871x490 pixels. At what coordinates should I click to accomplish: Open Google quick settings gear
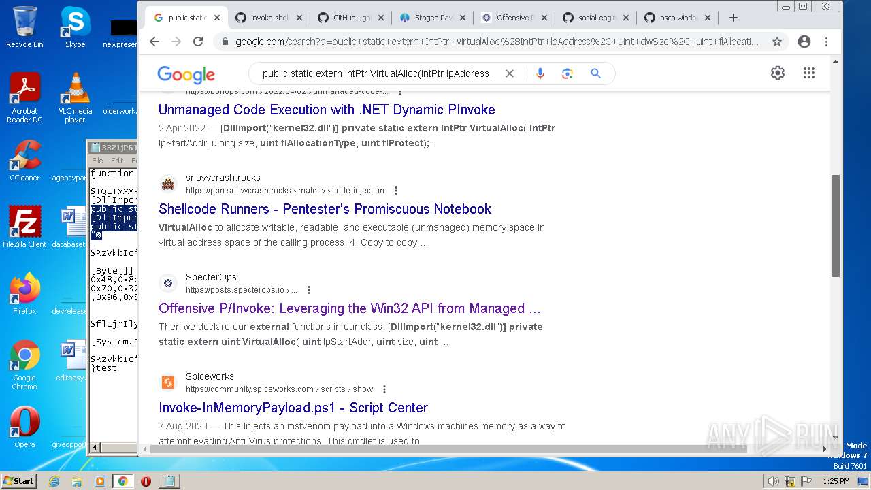click(778, 73)
